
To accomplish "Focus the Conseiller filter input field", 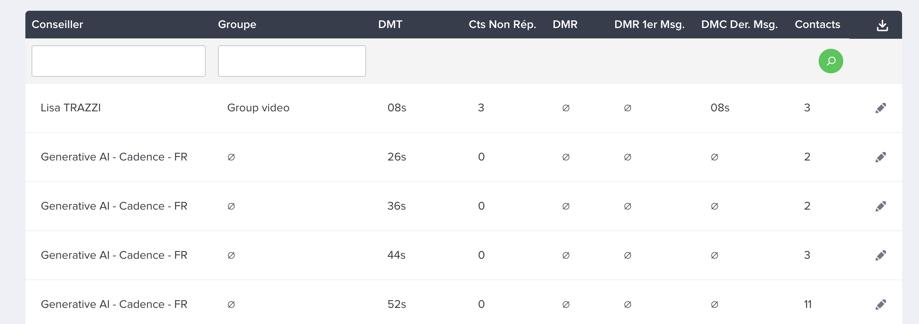I will click(118, 61).
